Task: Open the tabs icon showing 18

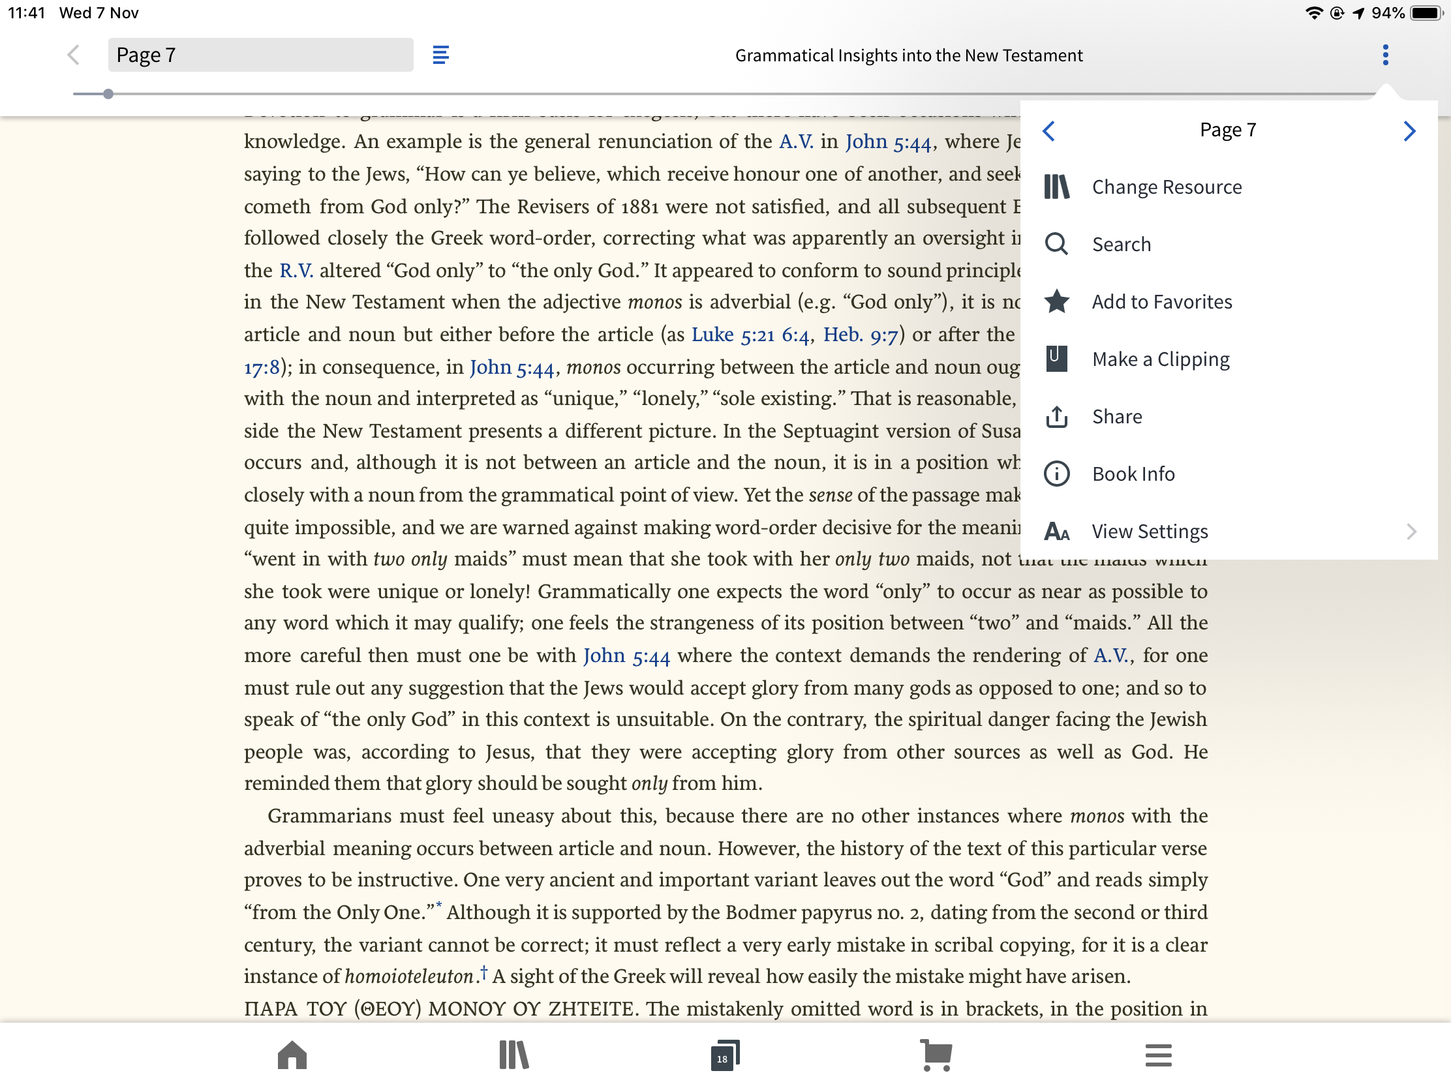Action: tap(725, 1055)
